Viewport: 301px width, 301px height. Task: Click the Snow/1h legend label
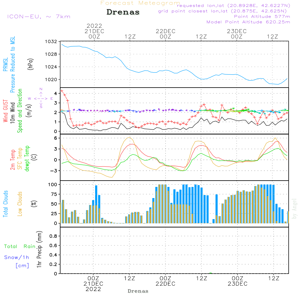point(17,257)
